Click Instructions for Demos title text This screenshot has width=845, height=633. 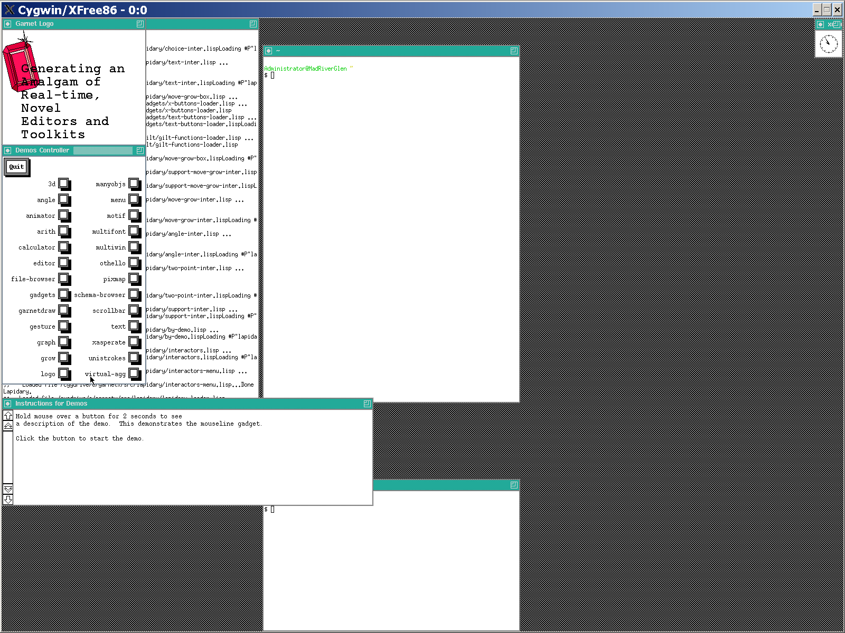[51, 404]
